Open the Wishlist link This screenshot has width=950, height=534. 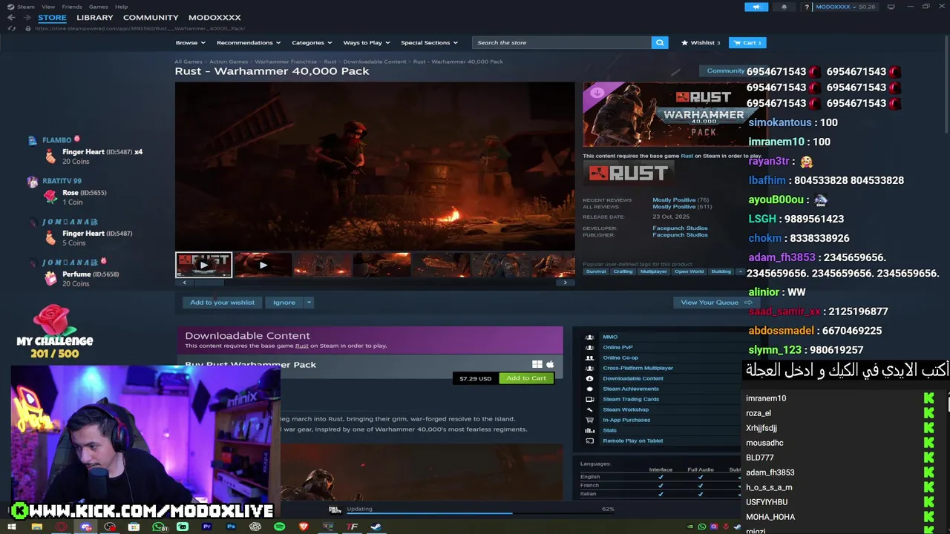pos(701,42)
